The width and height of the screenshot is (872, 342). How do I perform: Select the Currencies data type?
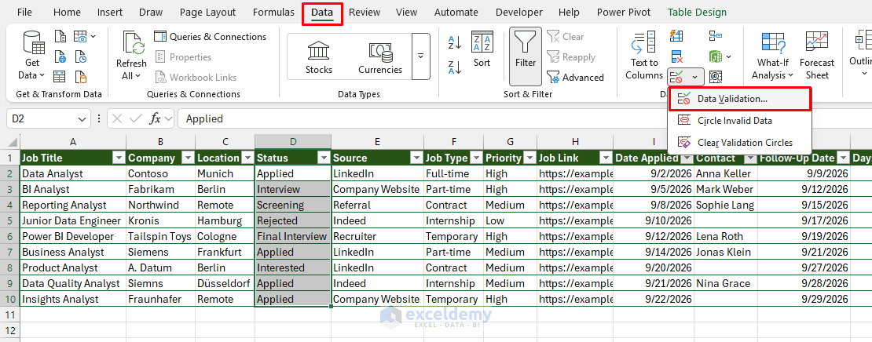pos(380,57)
